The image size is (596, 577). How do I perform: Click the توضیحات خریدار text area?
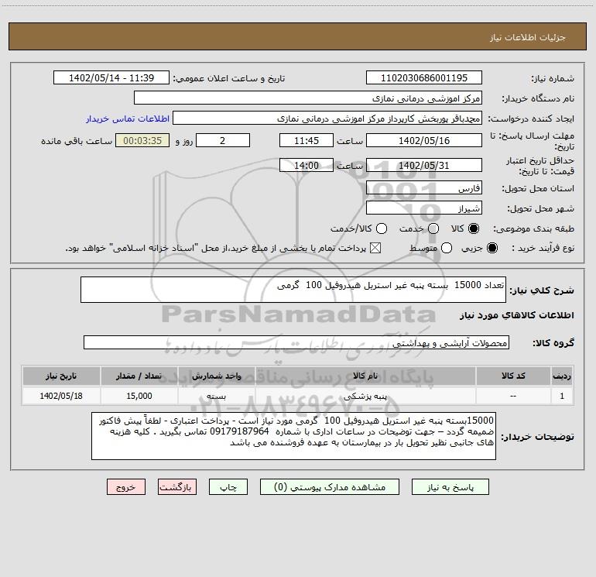pyautogui.click(x=293, y=436)
